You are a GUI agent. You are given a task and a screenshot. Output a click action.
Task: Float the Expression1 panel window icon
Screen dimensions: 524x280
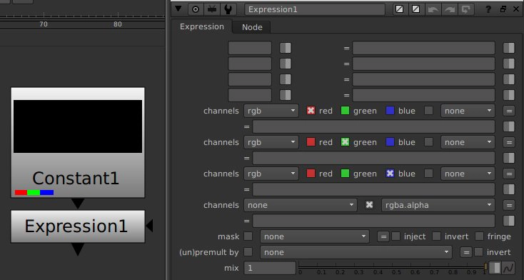(x=503, y=9)
